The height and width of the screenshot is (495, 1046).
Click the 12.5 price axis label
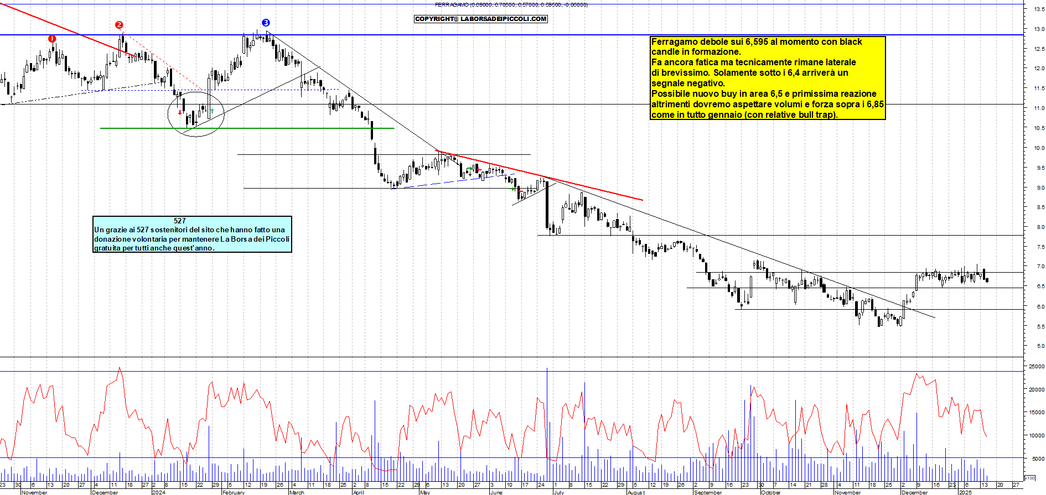pyautogui.click(x=1039, y=49)
